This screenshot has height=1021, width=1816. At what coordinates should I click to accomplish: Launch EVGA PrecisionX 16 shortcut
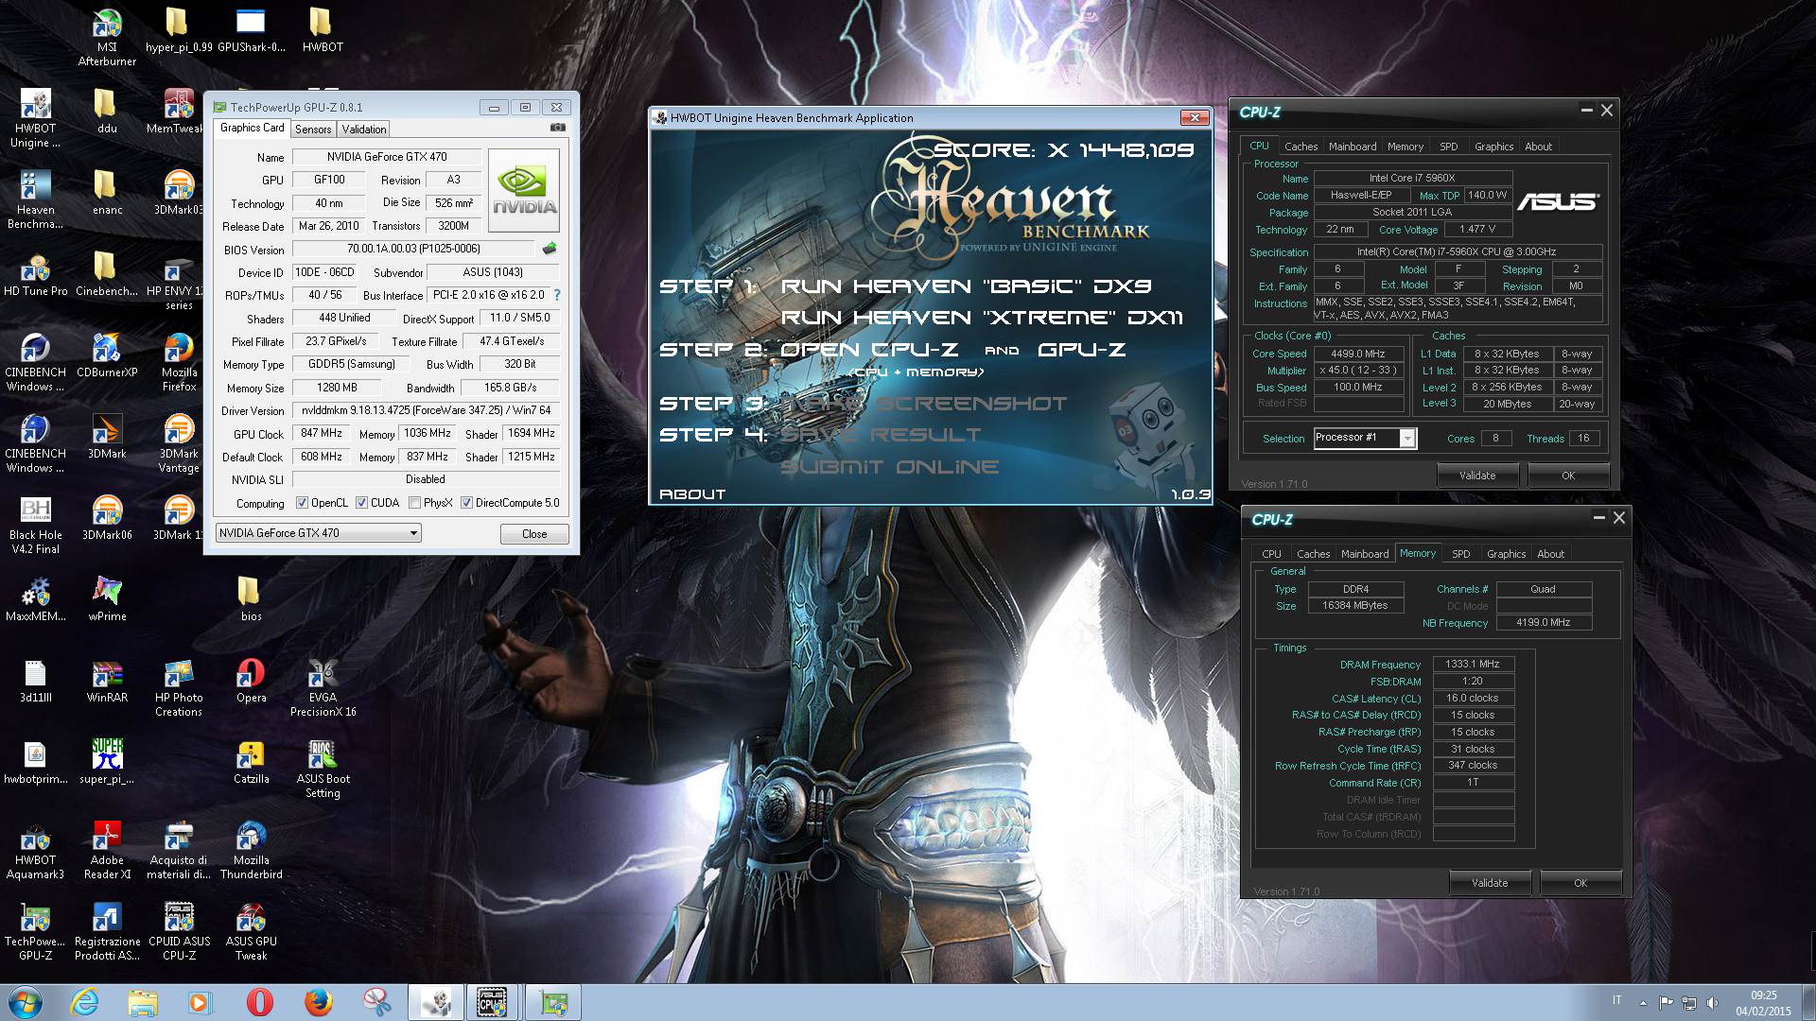323,688
